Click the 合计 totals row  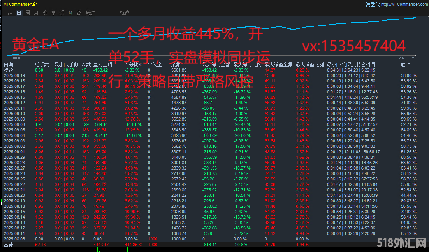8,245
